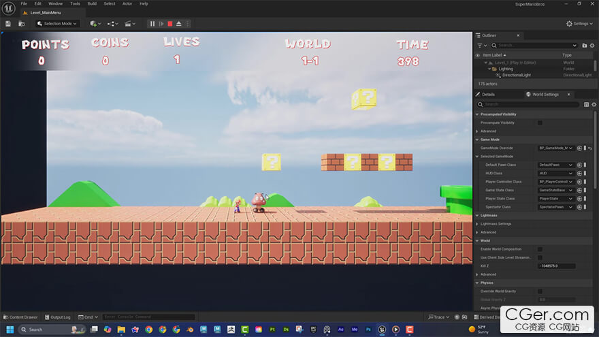Pause the play-in-editor simulation
The width and height of the screenshot is (599, 337).
tap(152, 24)
